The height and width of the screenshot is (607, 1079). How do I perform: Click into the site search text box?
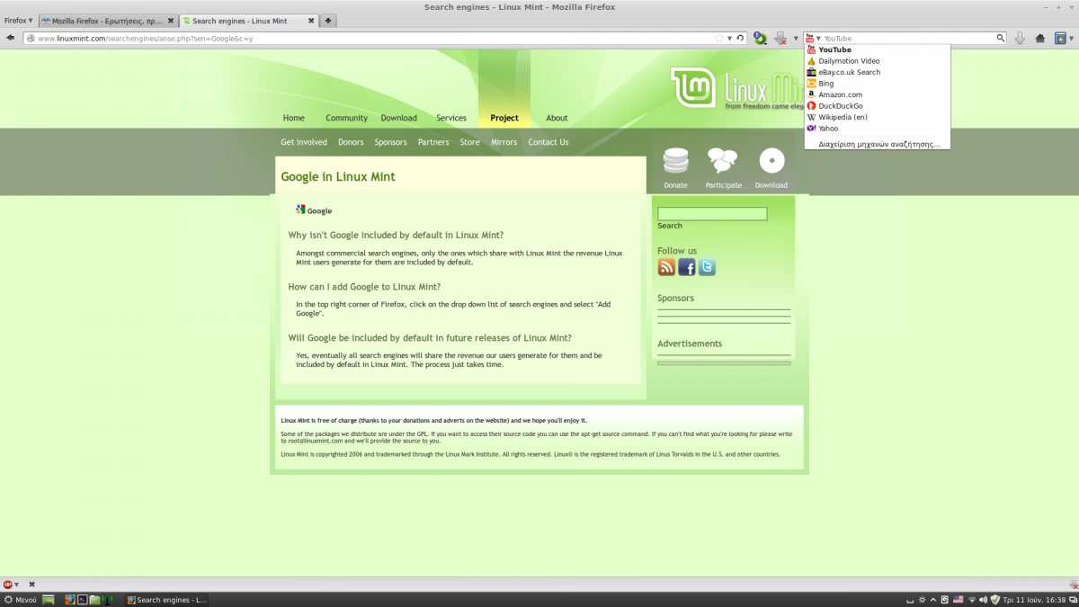(712, 214)
